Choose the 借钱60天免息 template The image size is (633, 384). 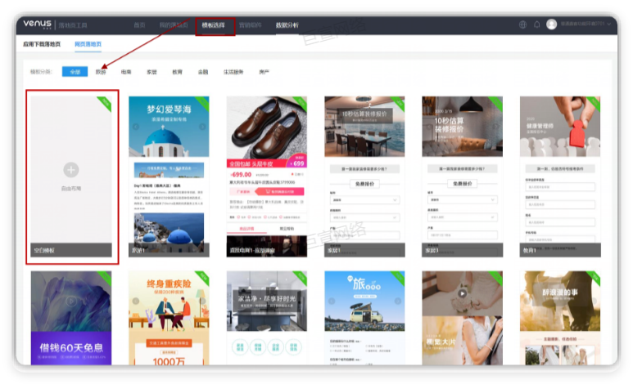(71, 318)
